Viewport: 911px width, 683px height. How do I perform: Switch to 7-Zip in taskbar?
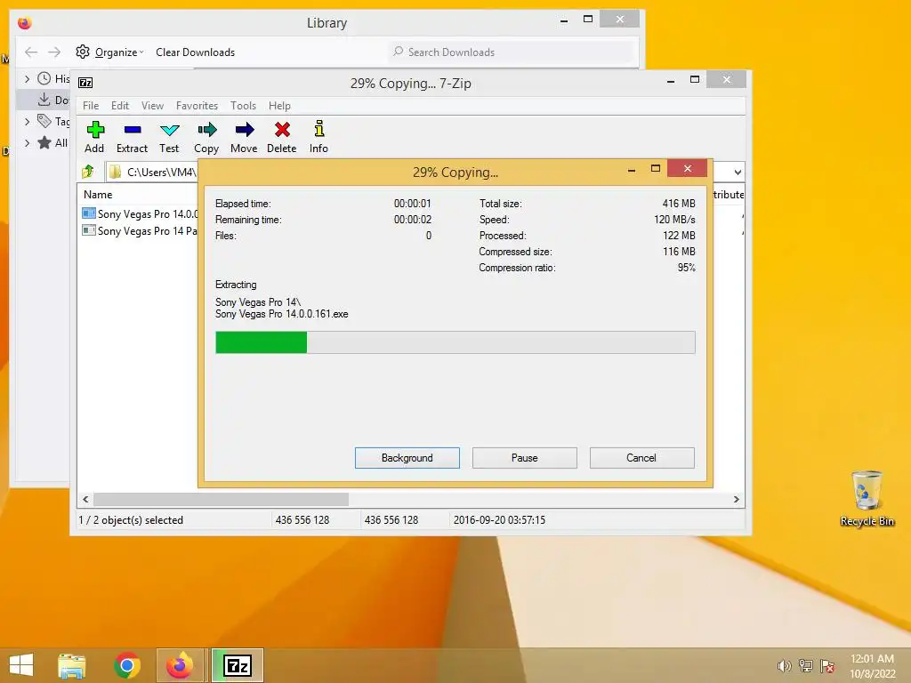point(238,665)
